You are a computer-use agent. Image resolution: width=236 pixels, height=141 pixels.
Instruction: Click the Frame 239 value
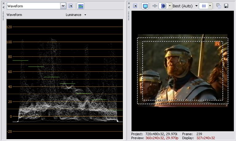pyautogui.click(x=199, y=134)
